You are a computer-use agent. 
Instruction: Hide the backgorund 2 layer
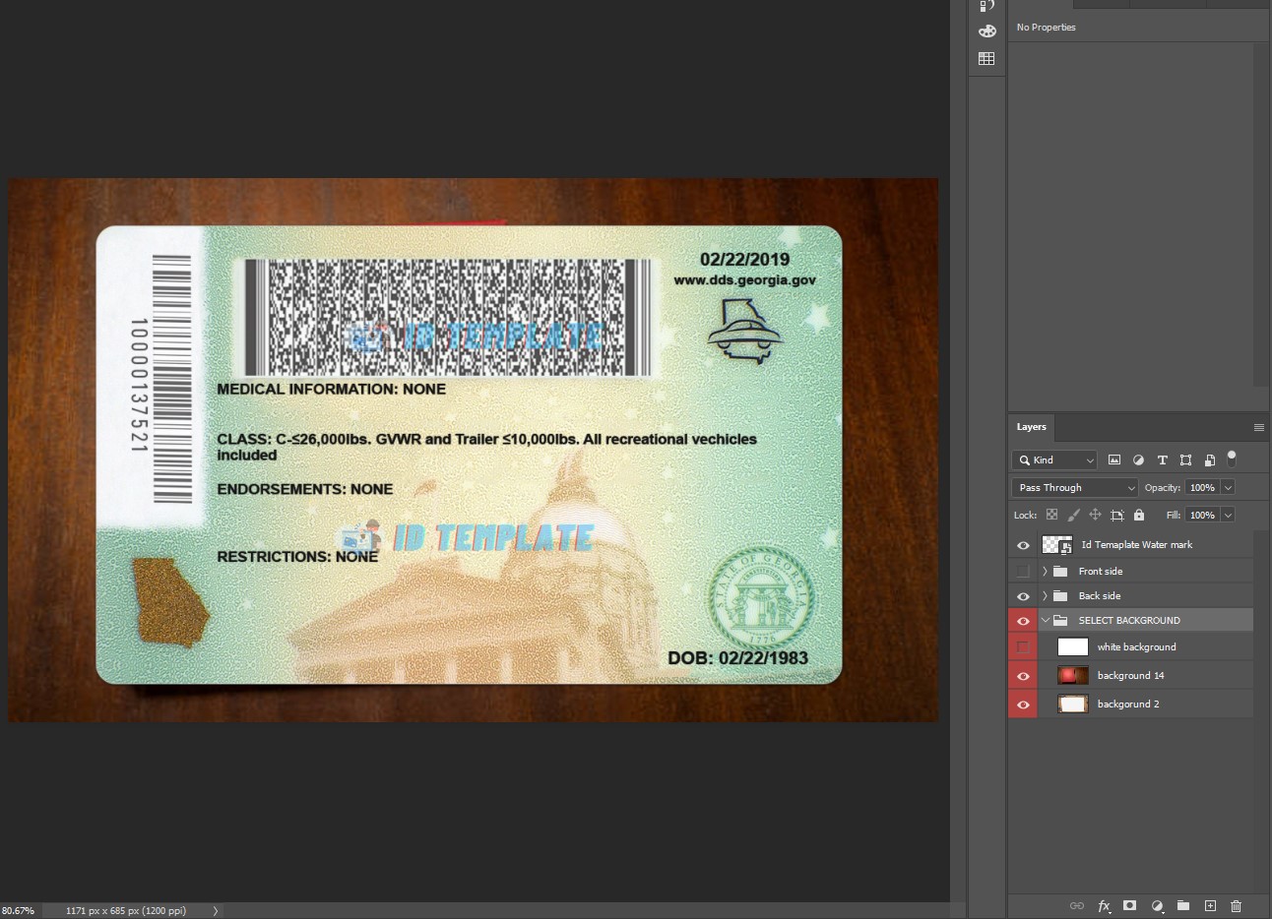coord(1023,705)
